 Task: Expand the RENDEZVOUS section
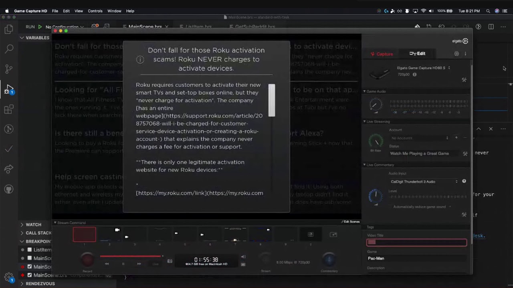point(37,284)
